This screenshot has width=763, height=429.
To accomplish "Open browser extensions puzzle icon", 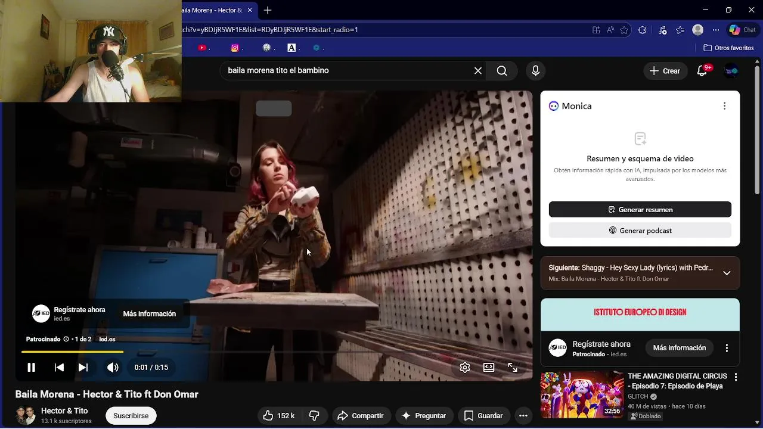I will [x=642, y=30].
